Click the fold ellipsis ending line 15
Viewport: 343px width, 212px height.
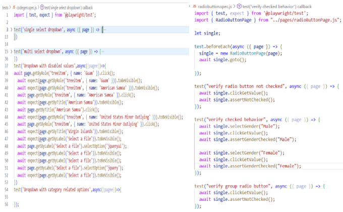coord(103,52)
